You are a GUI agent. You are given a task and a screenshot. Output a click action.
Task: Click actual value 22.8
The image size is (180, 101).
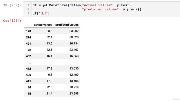point(49,50)
